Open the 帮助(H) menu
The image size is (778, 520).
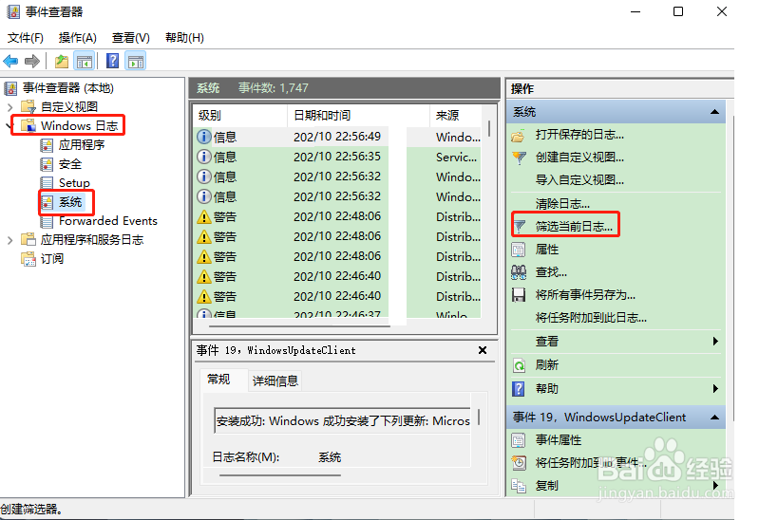pyautogui.click(x=184, y=38)
